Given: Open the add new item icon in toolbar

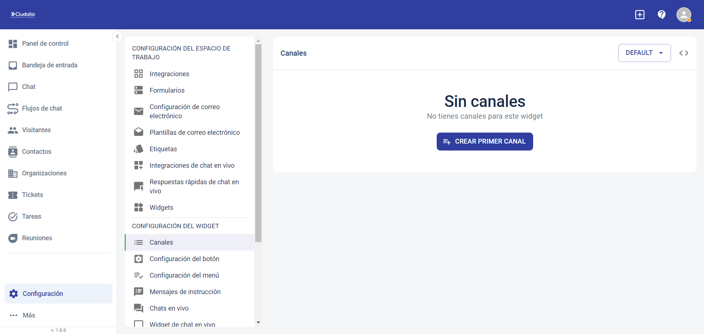Looking at the screenshot, I should click(639, 15).
